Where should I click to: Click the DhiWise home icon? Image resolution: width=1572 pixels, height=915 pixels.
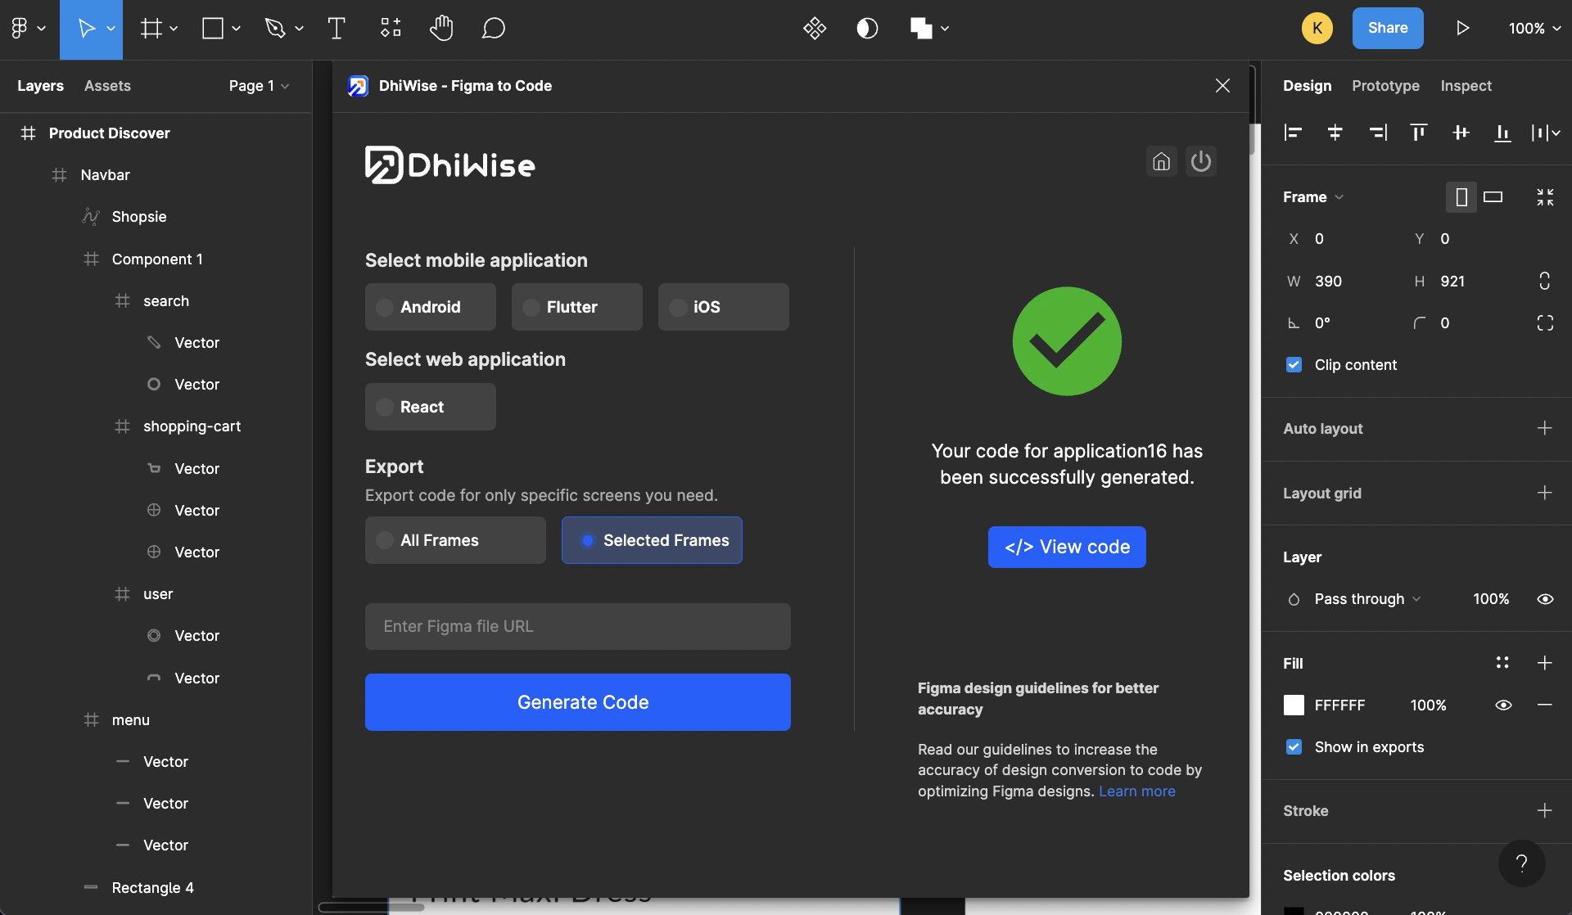1161,161
